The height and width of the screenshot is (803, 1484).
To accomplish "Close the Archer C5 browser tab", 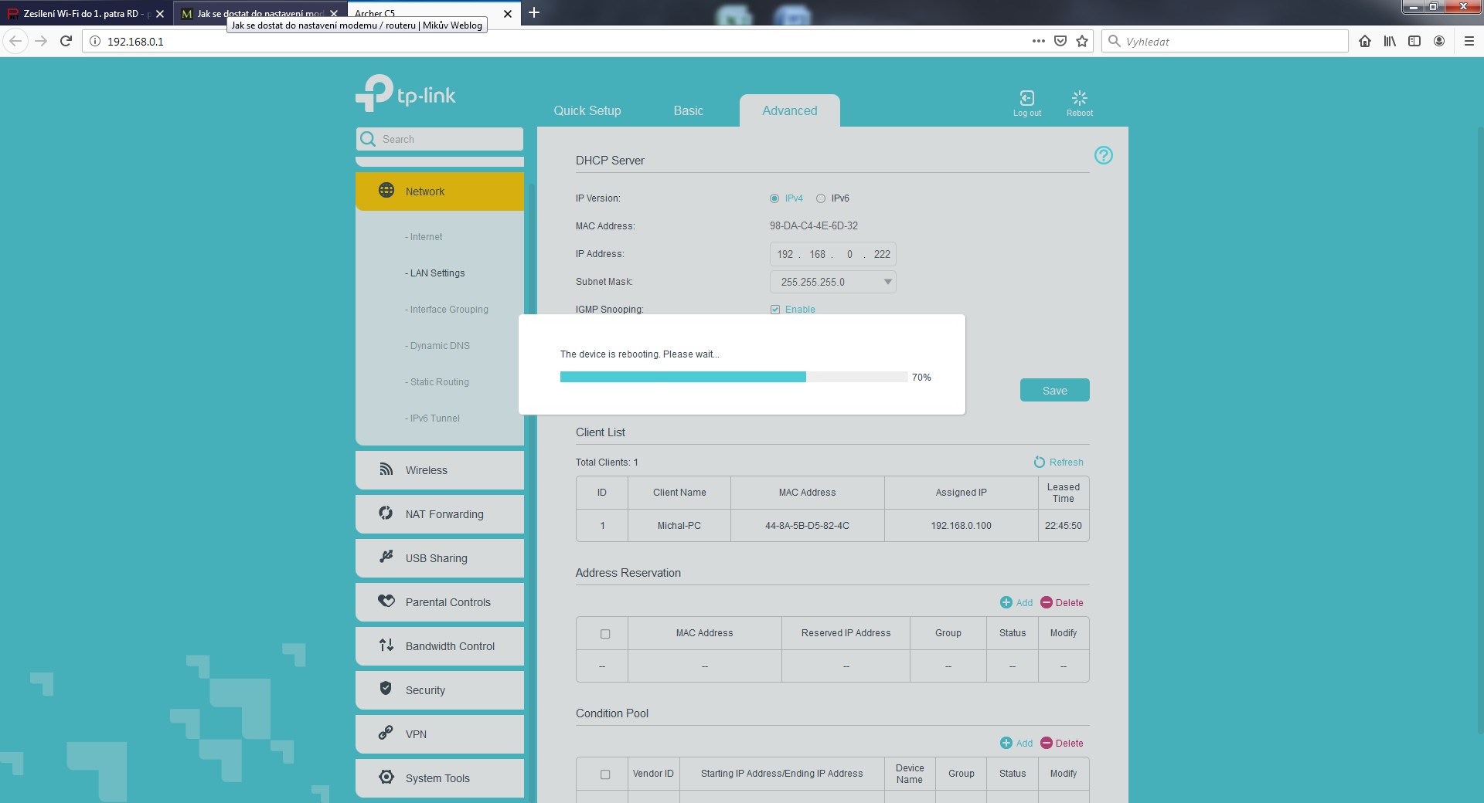I will 508,14.
